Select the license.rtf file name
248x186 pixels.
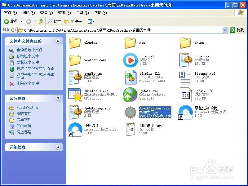[x=205, y=73]
